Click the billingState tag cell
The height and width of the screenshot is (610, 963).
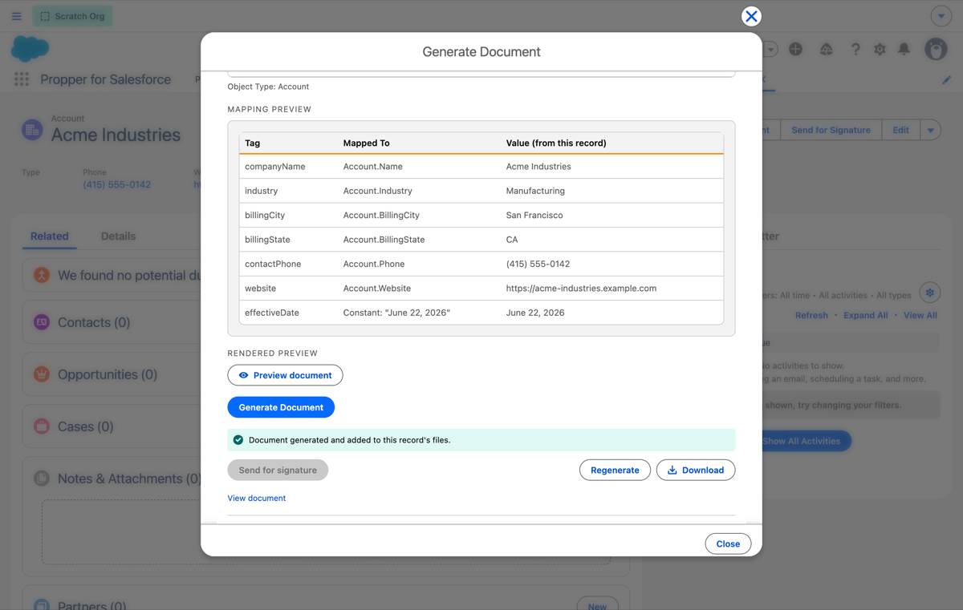point(267,240)
